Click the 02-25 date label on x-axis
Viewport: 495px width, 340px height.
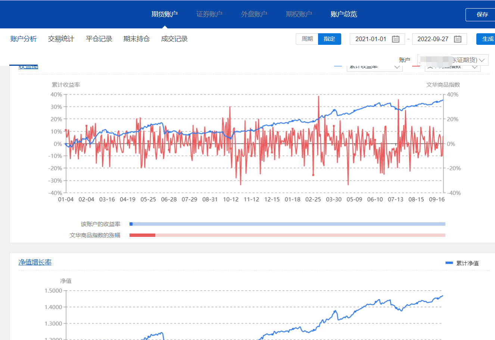click(x=313, y=200)
